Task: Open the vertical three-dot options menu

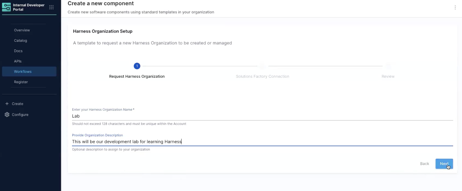Action: click(x=455, y=8)
